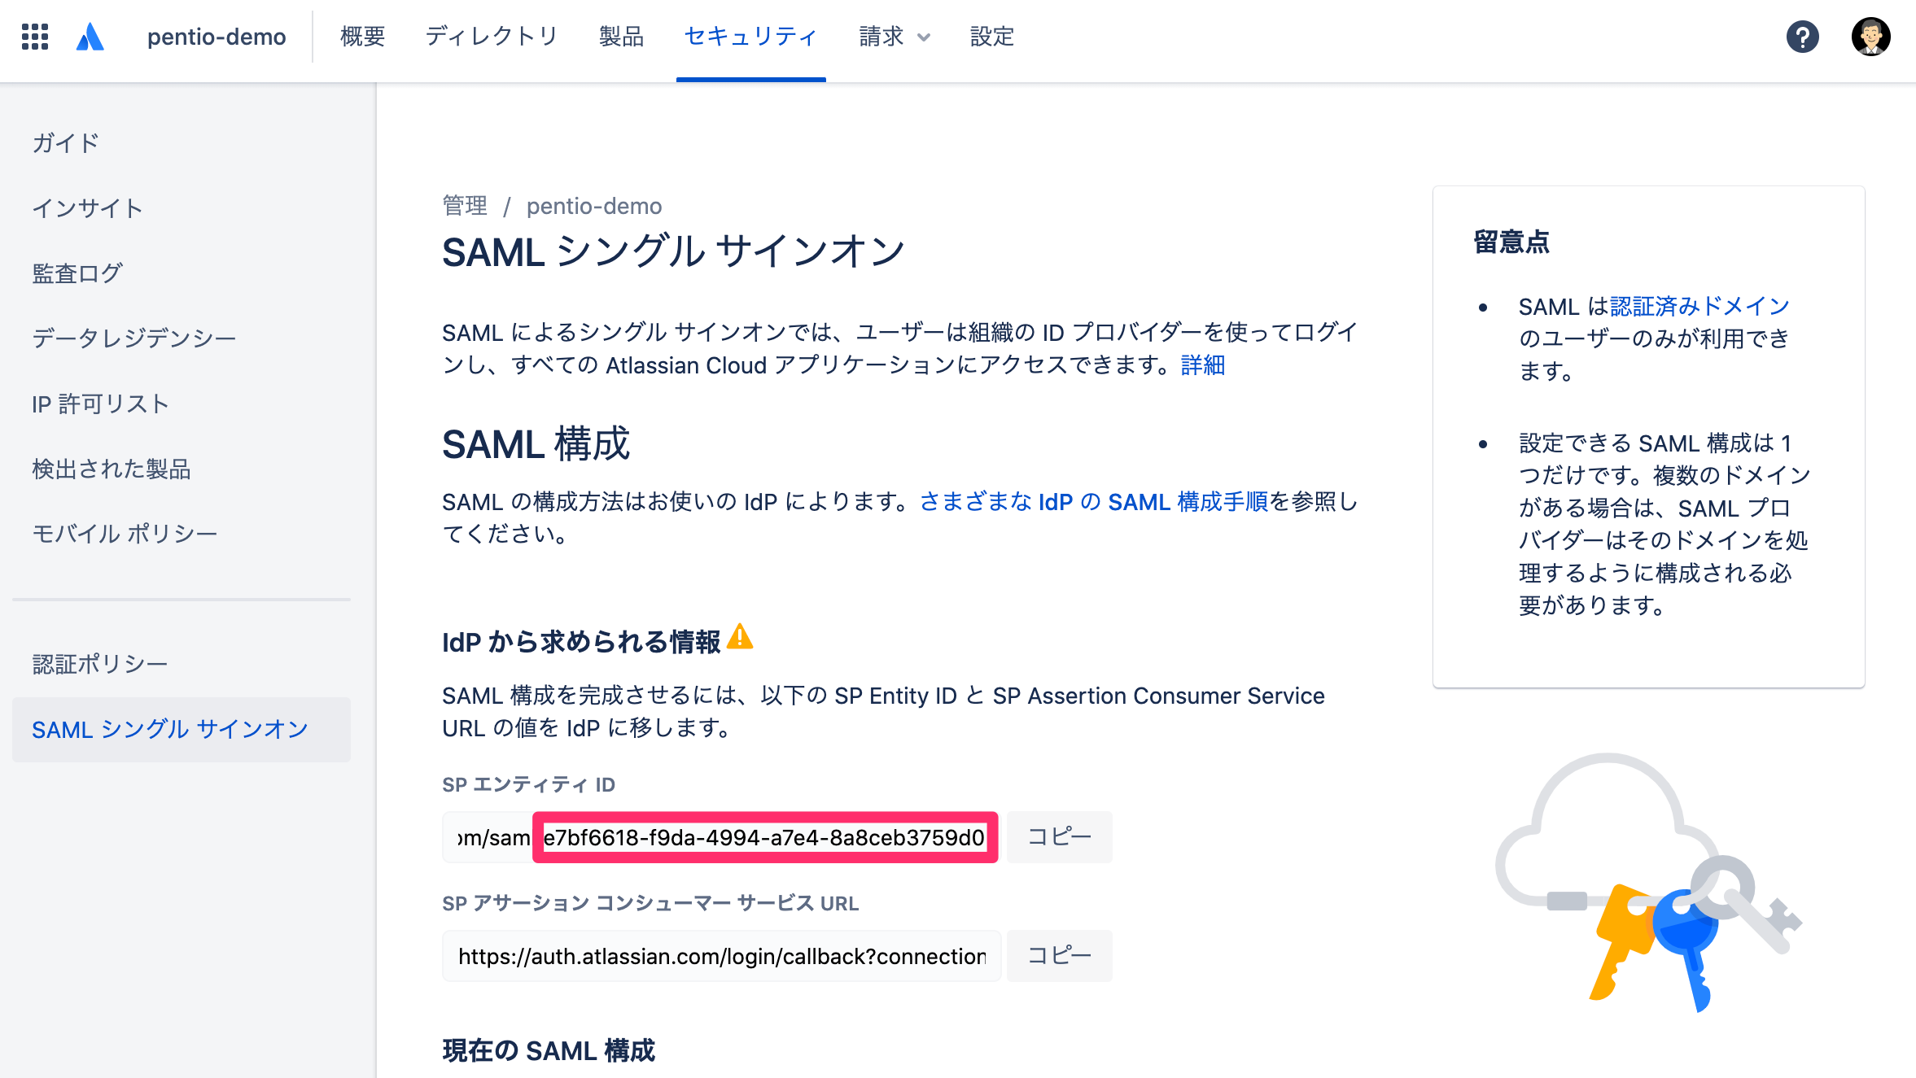This screenshot has height=1078, width=1916.
Task: Click the 留意点 heading
Action: point(1511,242)
